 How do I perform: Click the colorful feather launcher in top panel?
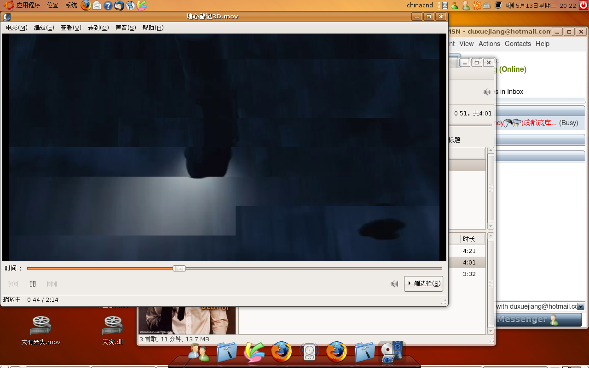click(142, 6)
